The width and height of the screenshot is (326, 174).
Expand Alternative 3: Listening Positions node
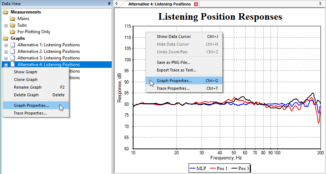tap(6, 58)
